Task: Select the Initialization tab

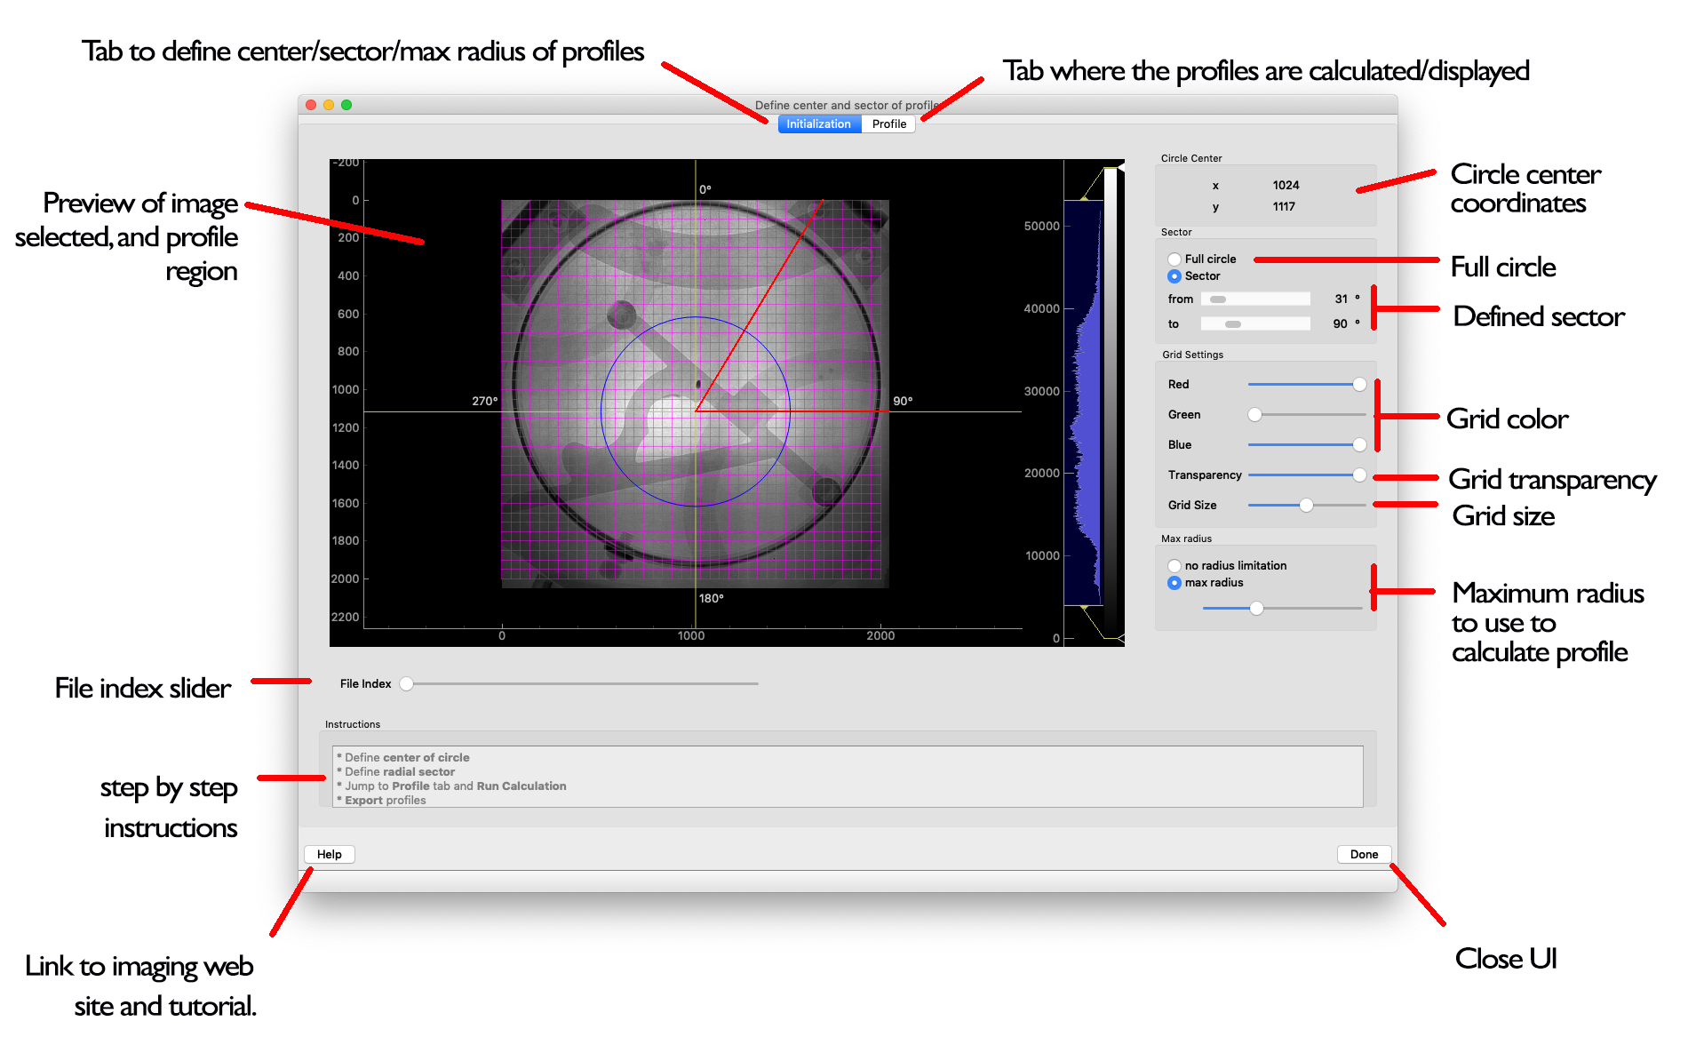Action: click(818, 124)
